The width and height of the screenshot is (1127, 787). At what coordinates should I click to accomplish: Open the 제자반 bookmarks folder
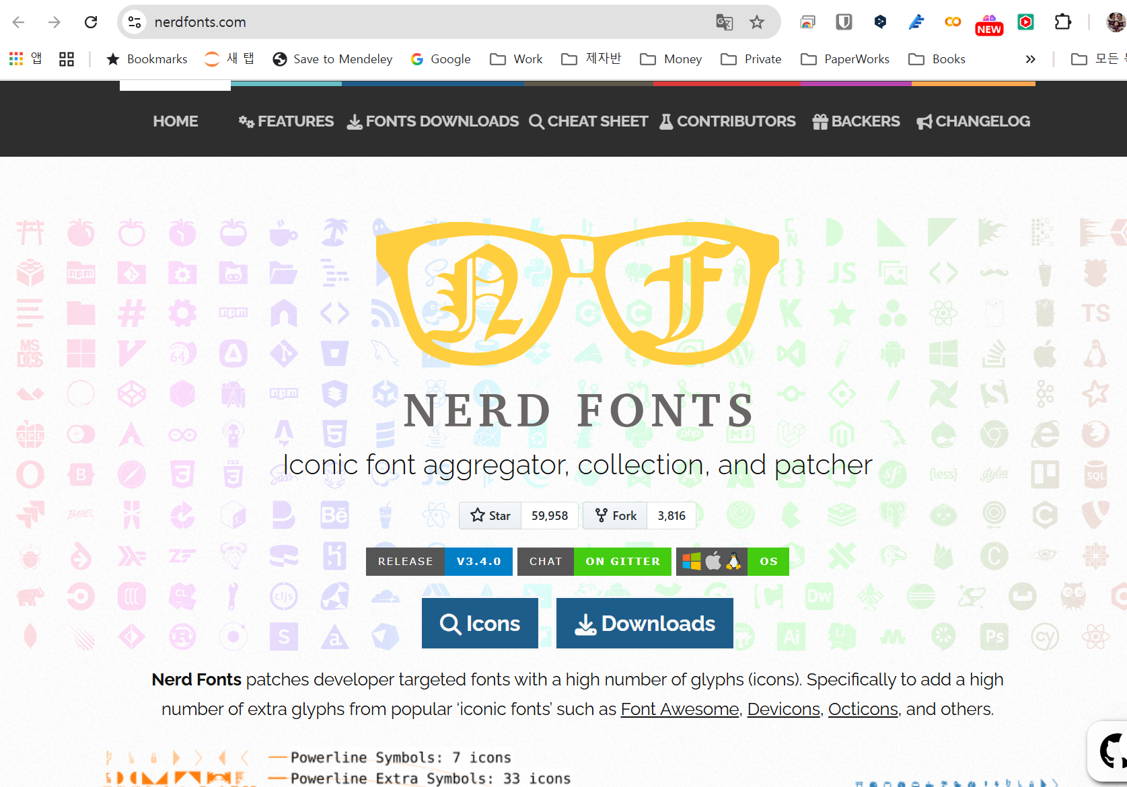(x=591, y=59)
